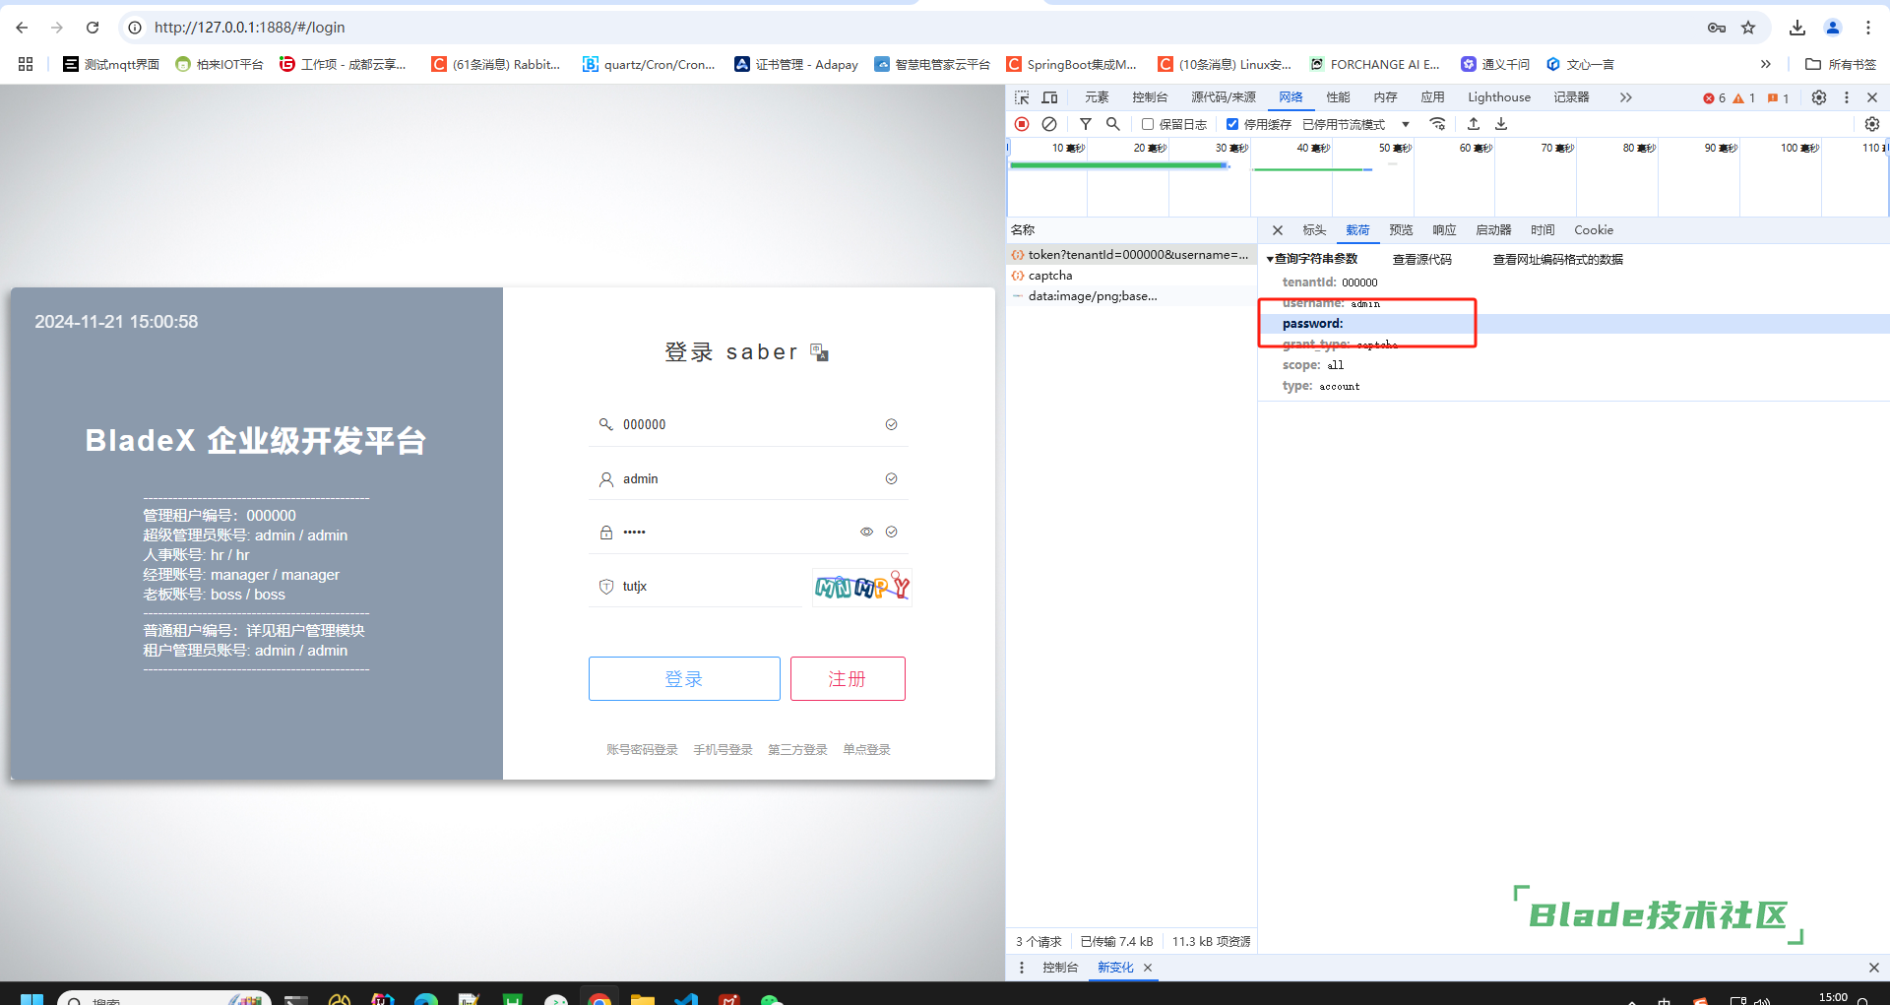Clear the network log

pyautogui.click(x=1049, y=124)
